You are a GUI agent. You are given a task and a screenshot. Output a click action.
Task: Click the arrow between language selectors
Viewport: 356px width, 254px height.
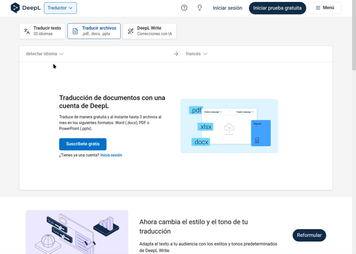[x=176, y=54]
